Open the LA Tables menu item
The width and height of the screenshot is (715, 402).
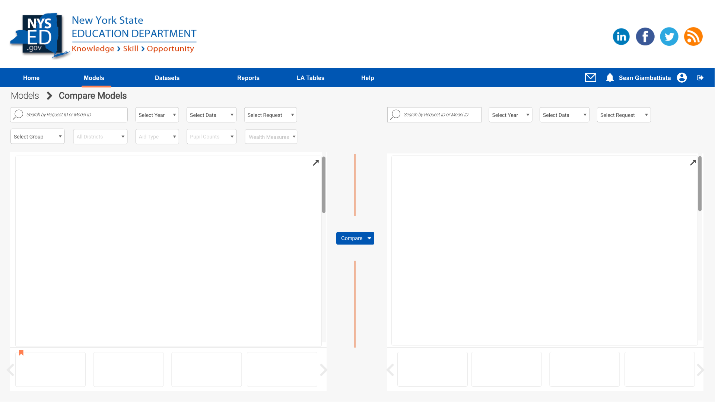pyautogui.click(x=310, y=78)
